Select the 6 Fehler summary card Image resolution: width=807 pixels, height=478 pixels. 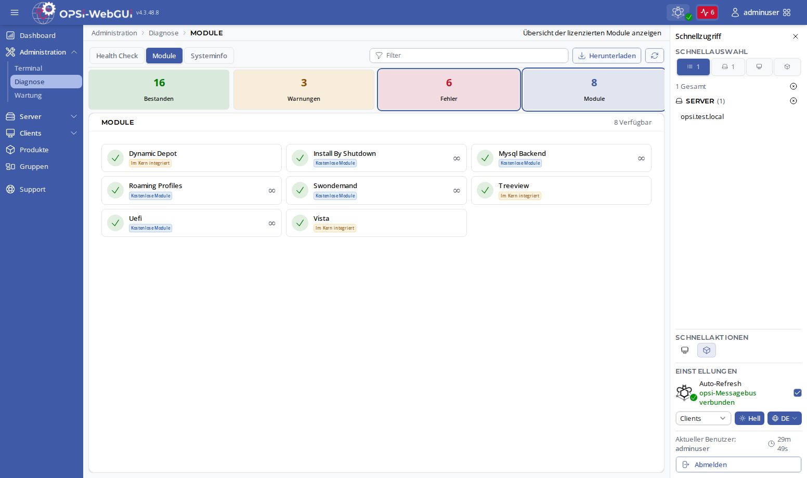[449, 89]
